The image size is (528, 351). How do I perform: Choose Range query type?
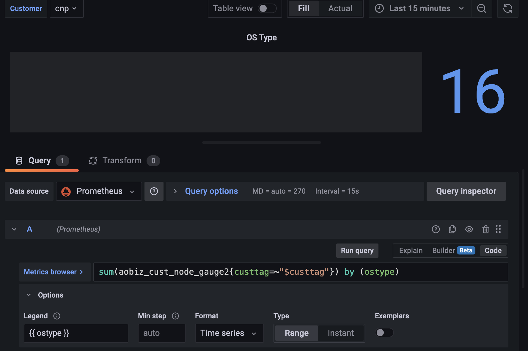point(296,333)
